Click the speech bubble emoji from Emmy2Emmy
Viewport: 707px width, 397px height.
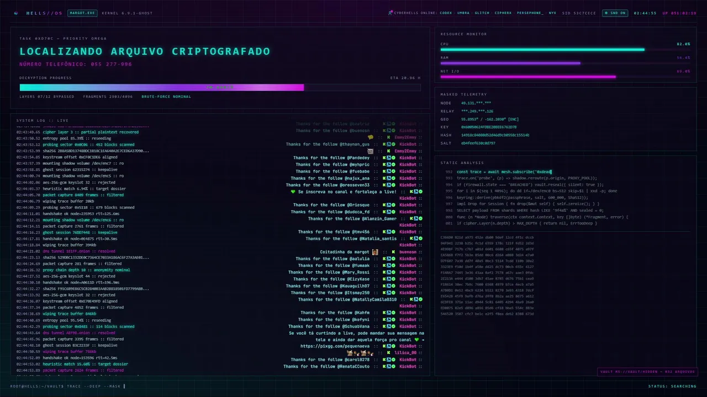pyautogui.click(x=371, y=137)
